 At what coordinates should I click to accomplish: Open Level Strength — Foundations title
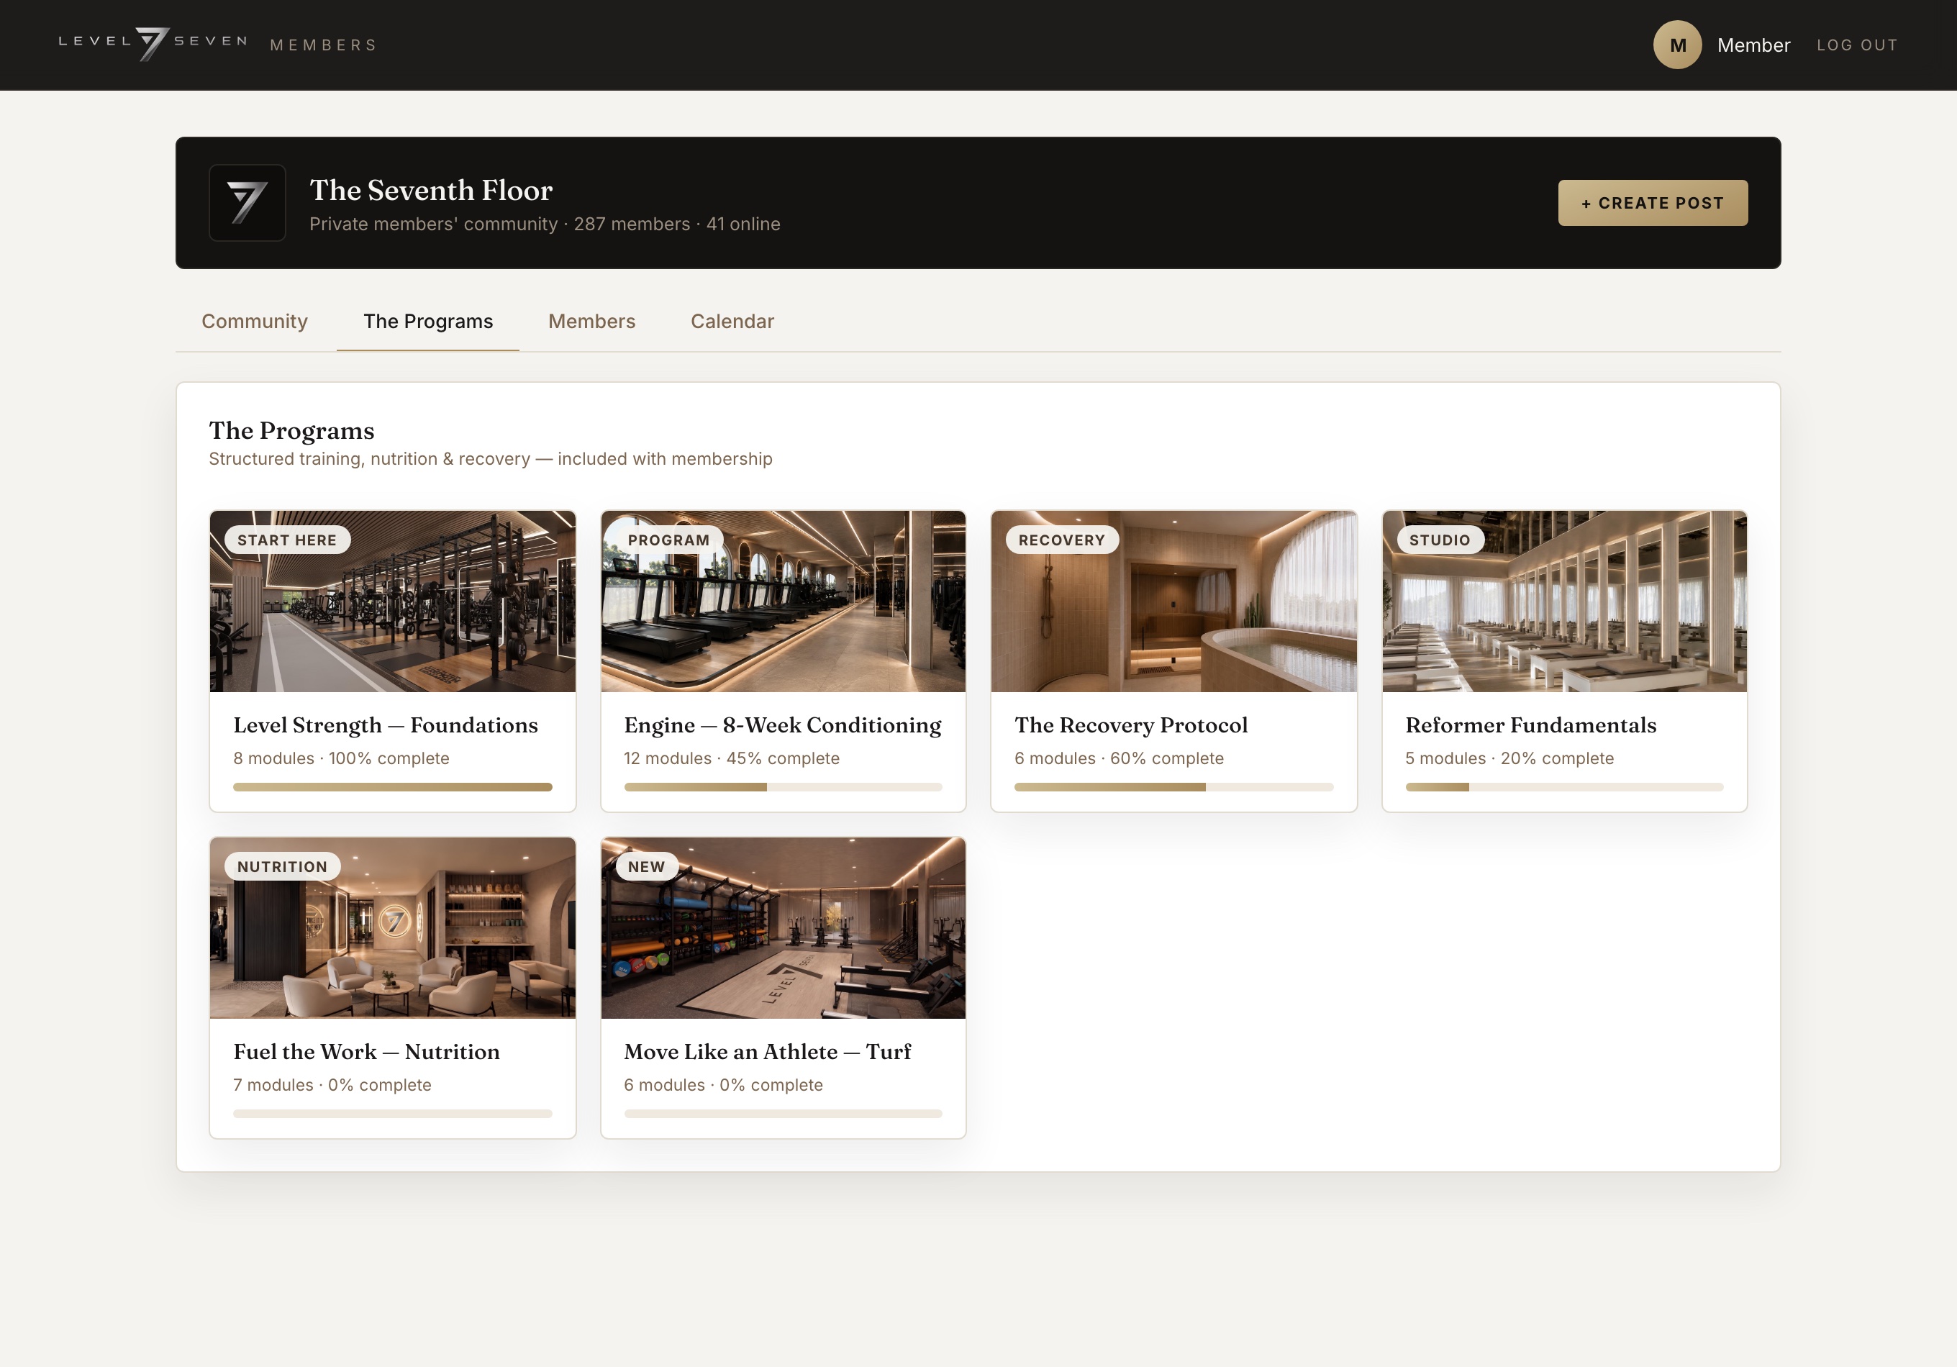pos(386,725)
